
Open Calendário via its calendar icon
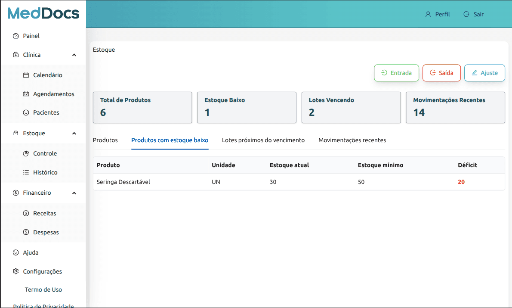[26, 75]
